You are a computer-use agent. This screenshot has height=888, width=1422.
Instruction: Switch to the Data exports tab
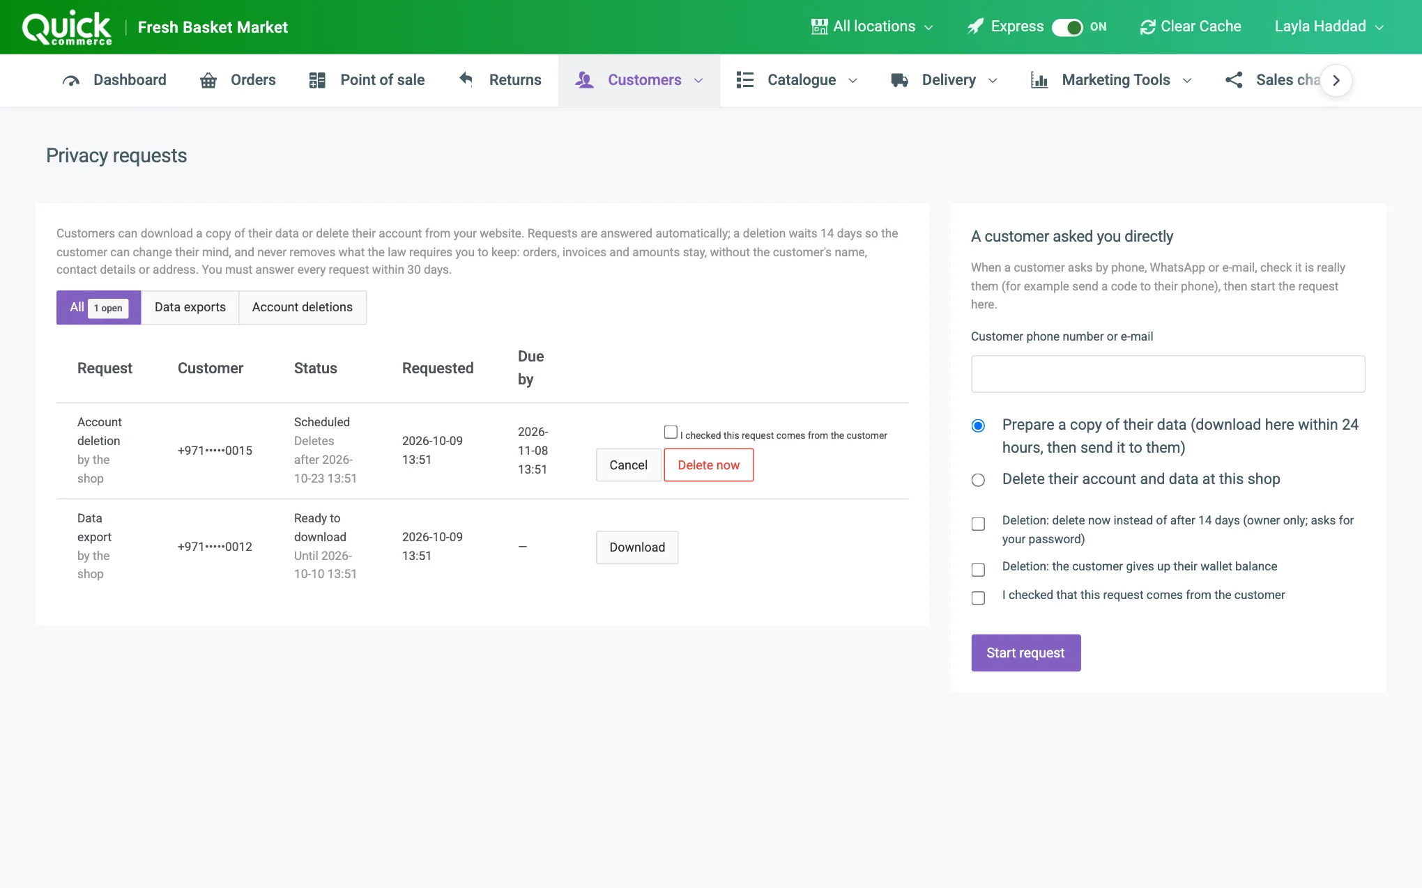[x=190, y=307]
